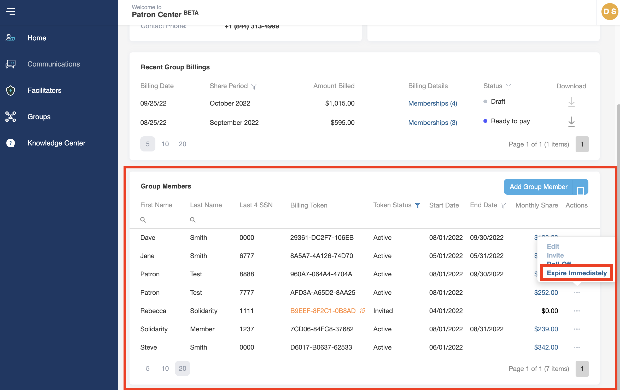
Task: Open the hamburger menu icon
Action: (11, 11)
